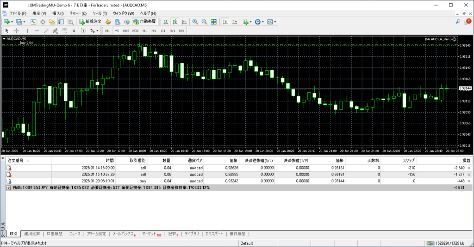Select the H1 timeframe
474x247 pixels.
click(x=144, y=31)
